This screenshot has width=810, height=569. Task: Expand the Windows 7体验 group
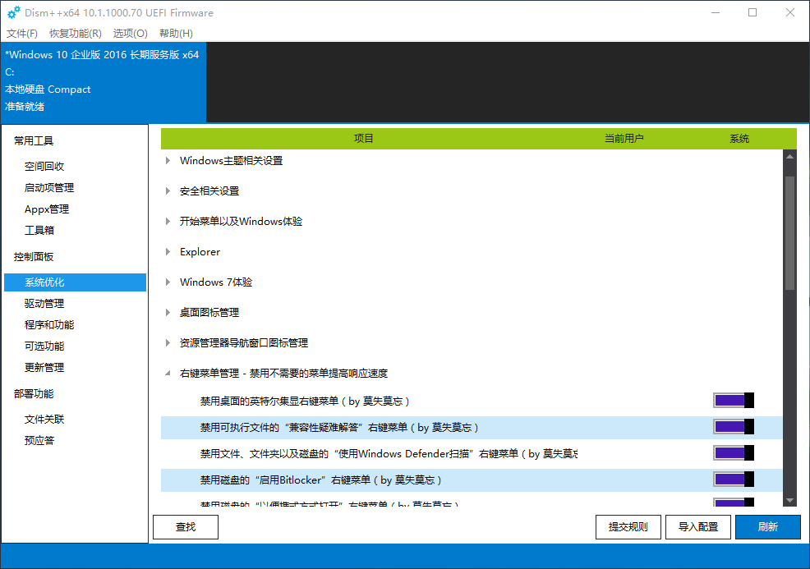click(x=168, y=282)
